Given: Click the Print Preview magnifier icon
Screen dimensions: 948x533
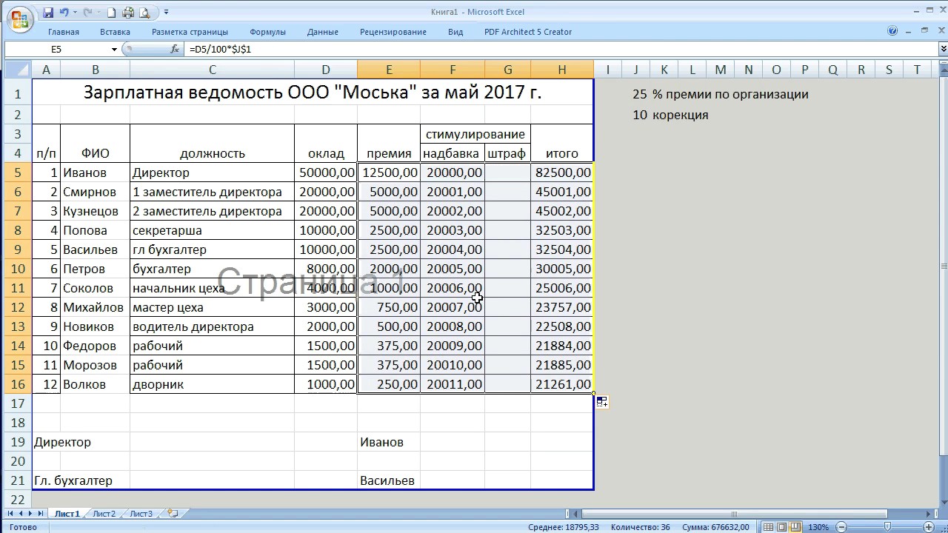Looking at the screenshot, I should [144, 13].
